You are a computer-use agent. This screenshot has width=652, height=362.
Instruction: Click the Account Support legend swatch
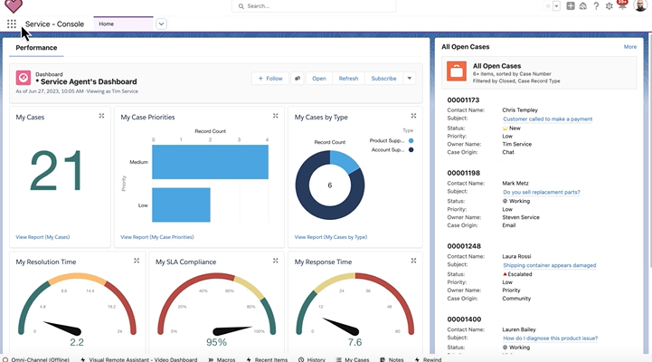pyautogui.click(x=411, y=150)
